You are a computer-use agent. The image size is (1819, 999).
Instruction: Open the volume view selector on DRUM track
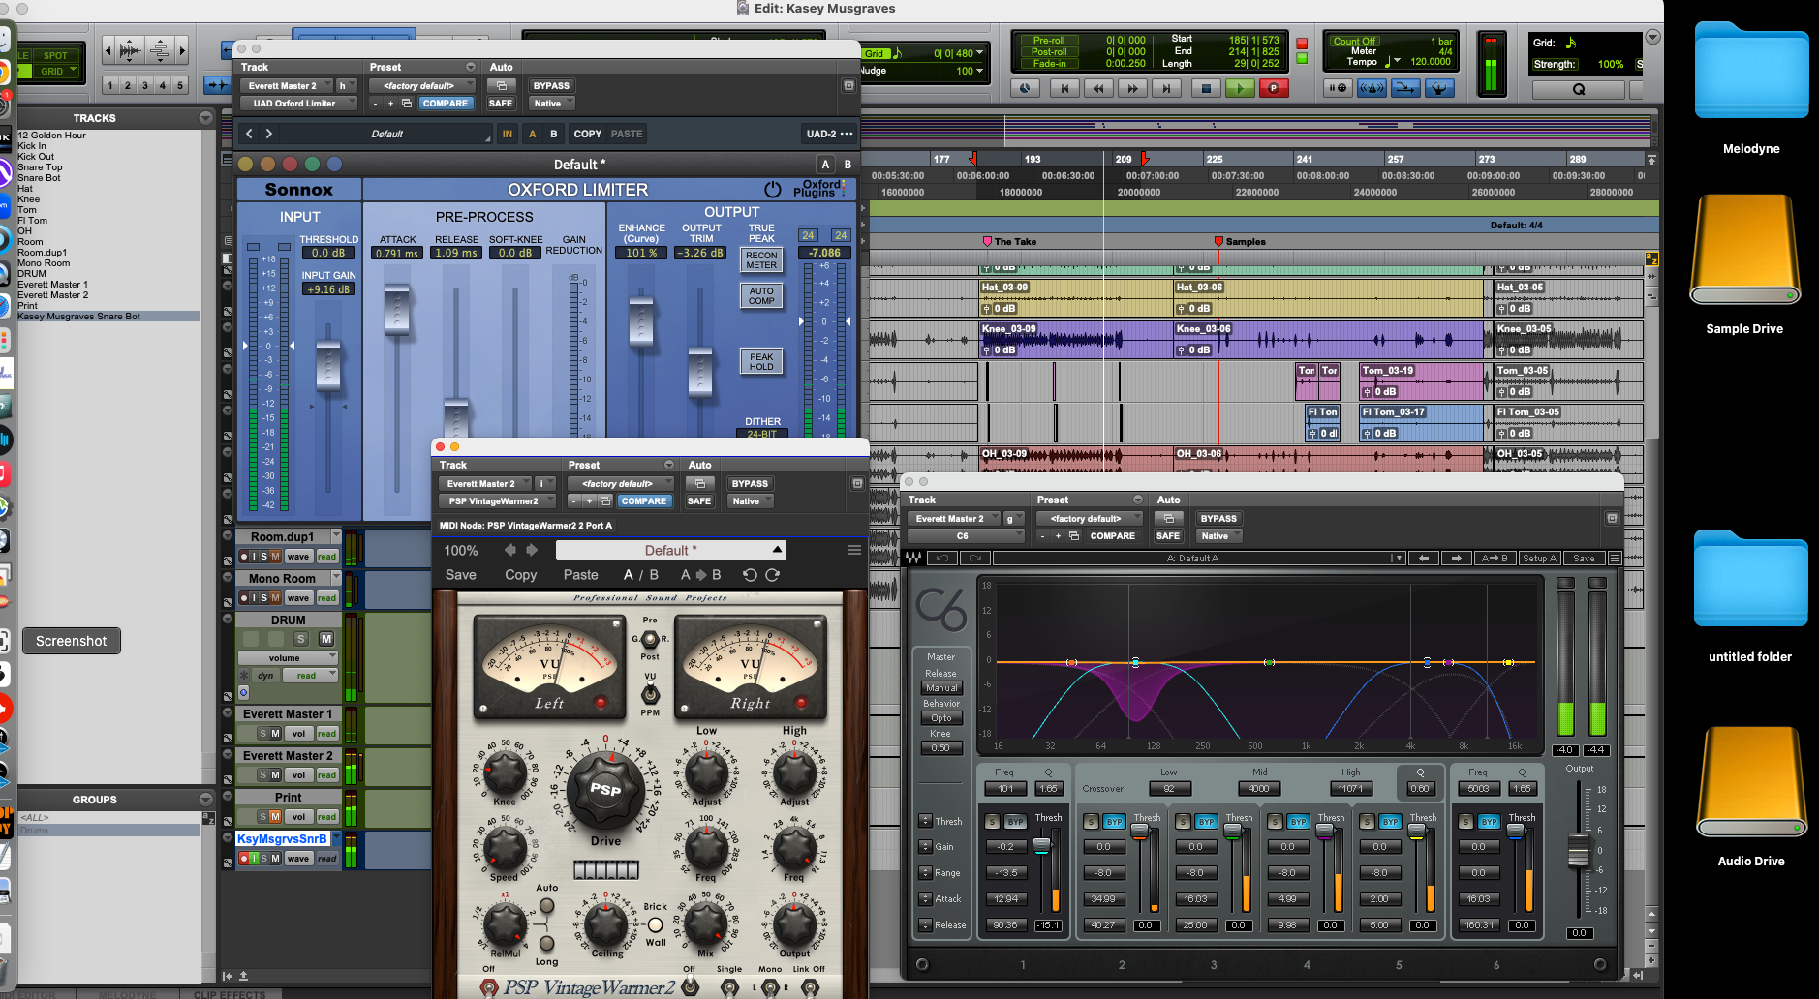[x=288, y=658]
